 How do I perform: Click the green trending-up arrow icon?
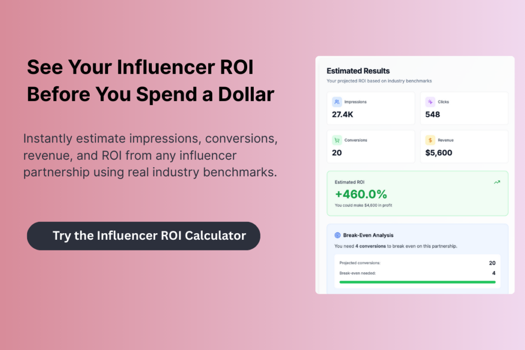pyautogui.click(x=496, y=182)
